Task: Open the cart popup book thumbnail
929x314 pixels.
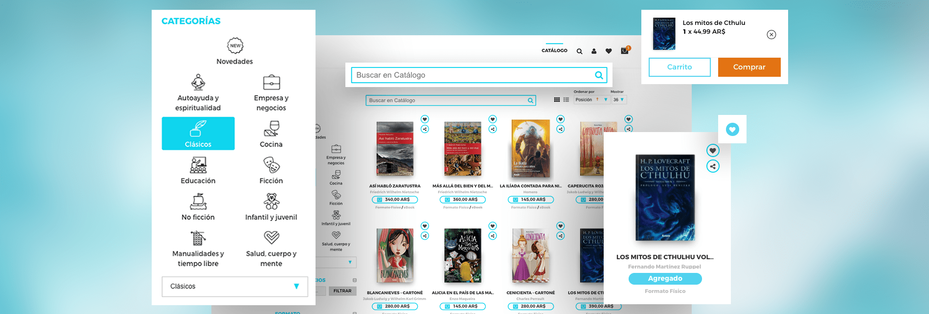Action: click(x=664, y=34)
